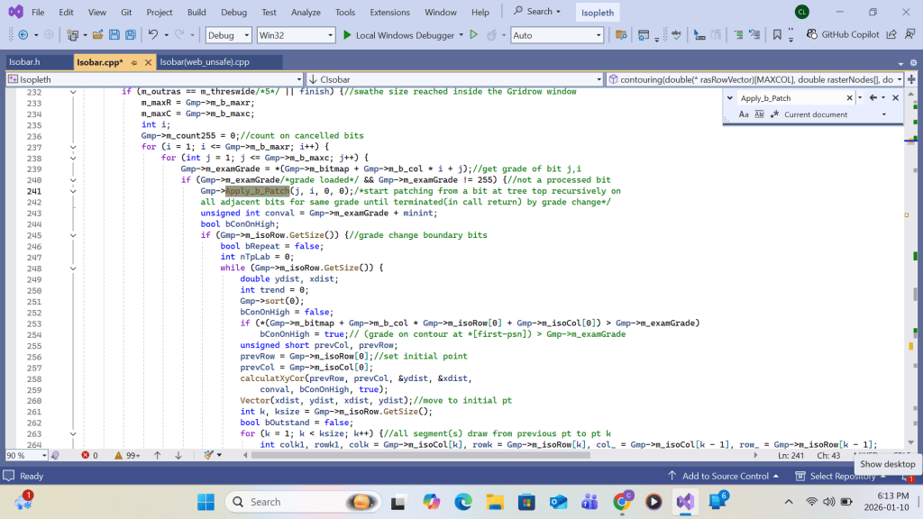Click the Undo arrow icon
This screenshot has height=519, width=923.
point(153,35)
